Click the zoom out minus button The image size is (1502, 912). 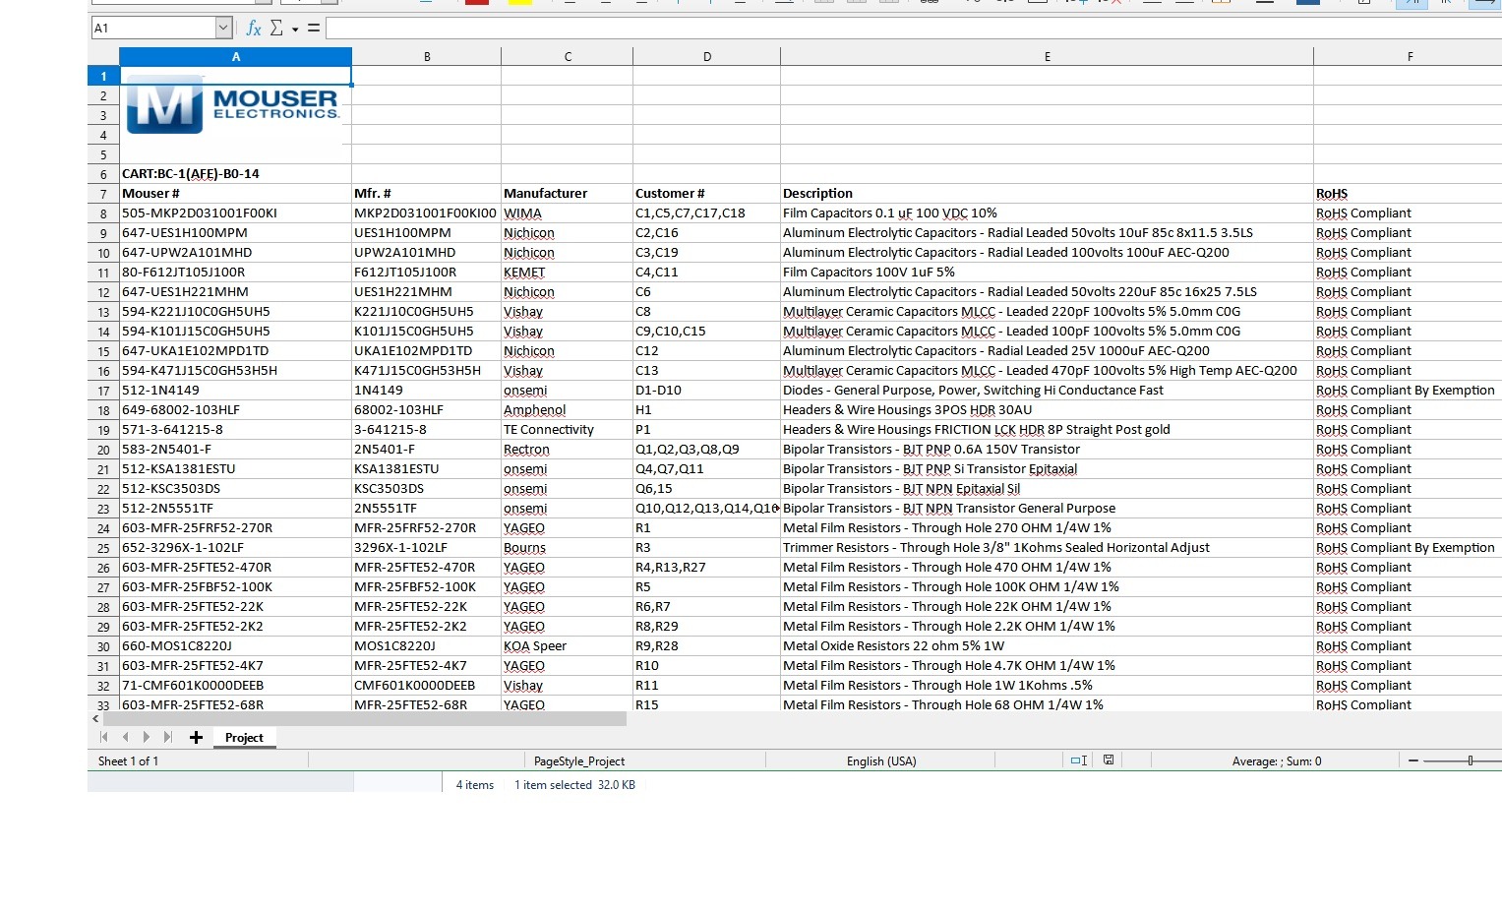coord(1413,760)
